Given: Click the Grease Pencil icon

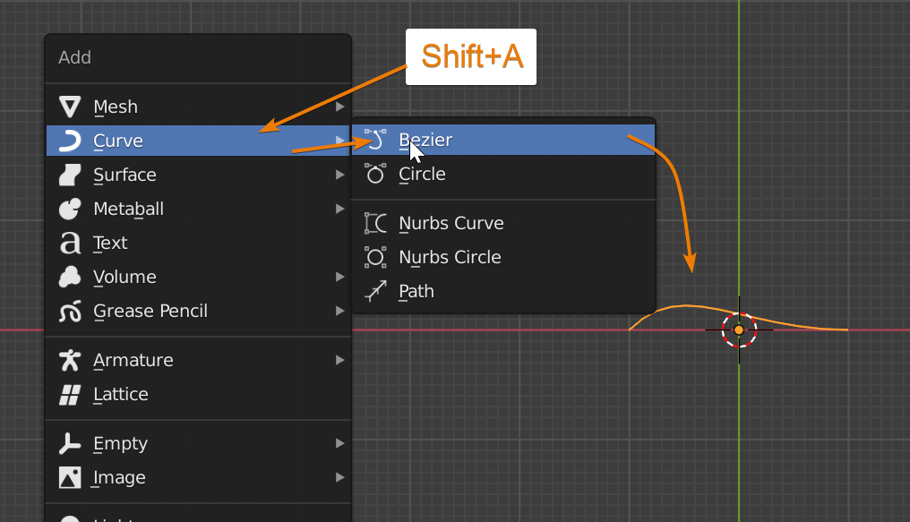Looking at the screenshot, I should click(x=69, y=312).
